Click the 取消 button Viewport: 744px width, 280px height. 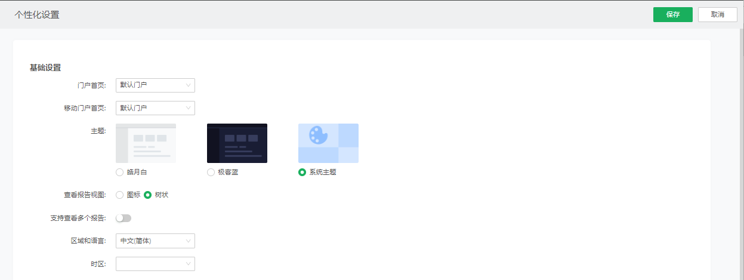718,15
